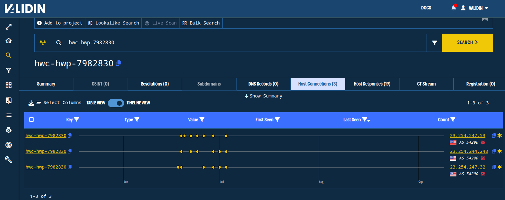Toggle between table and timeline view

click(x=116, y=103)
